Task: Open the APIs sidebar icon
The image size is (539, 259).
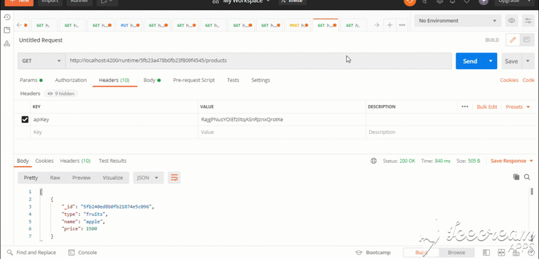Action: [7, 44]
